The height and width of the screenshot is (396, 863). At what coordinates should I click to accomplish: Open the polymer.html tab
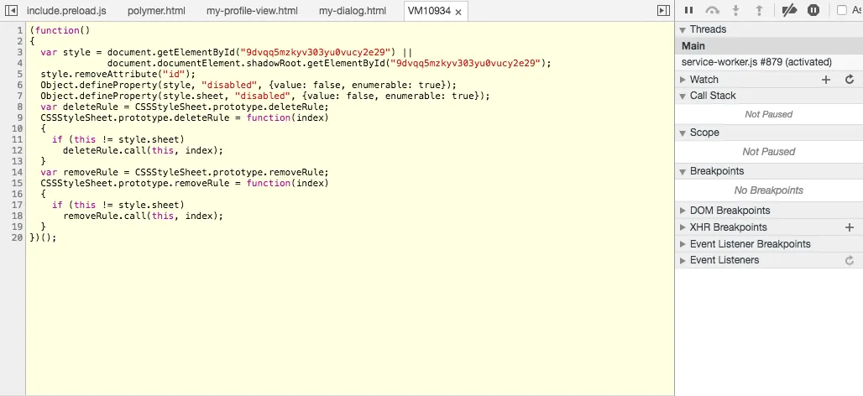(156, 11)
